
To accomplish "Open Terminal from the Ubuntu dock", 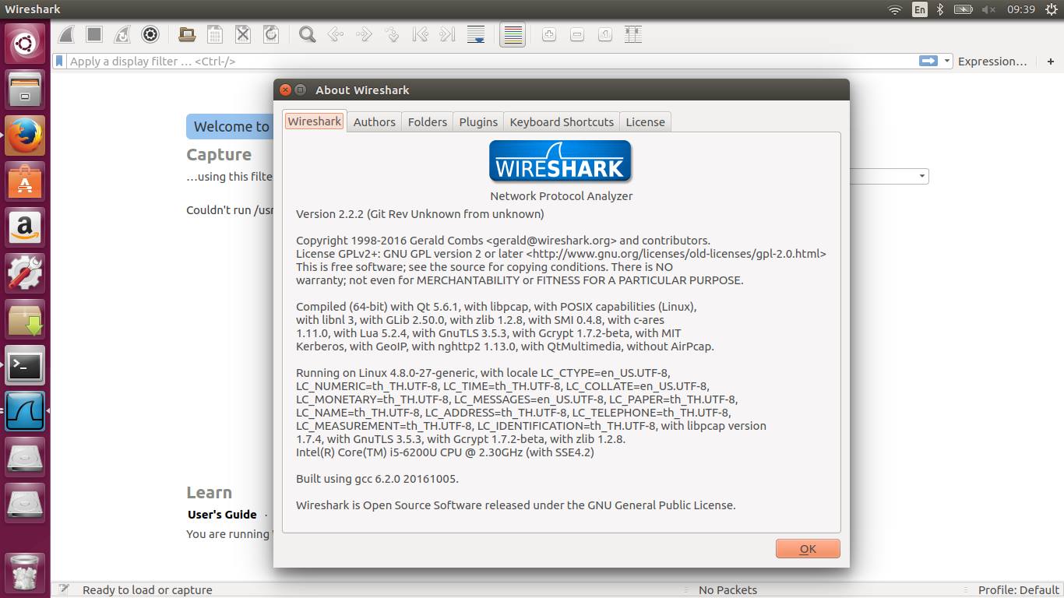I will coord(25,365).
